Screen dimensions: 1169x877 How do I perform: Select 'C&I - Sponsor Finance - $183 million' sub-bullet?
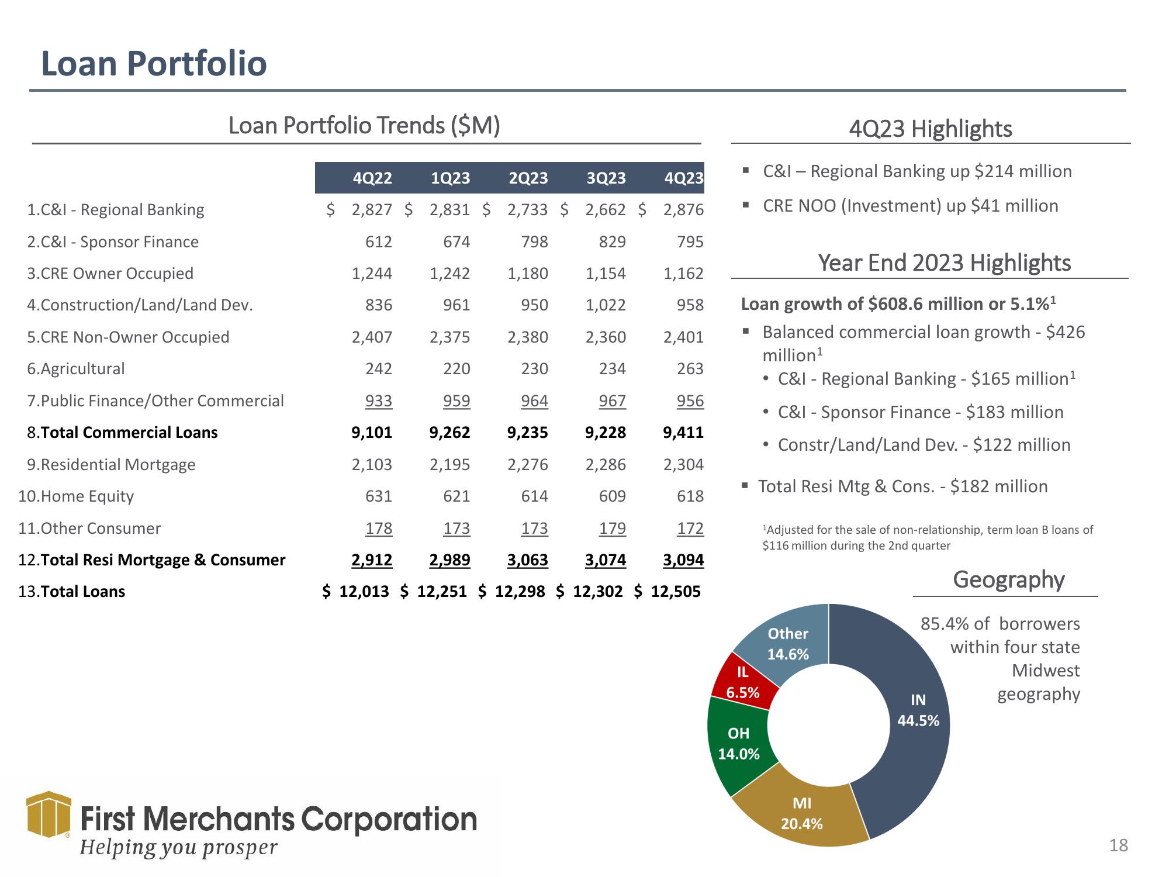(921, 412)
